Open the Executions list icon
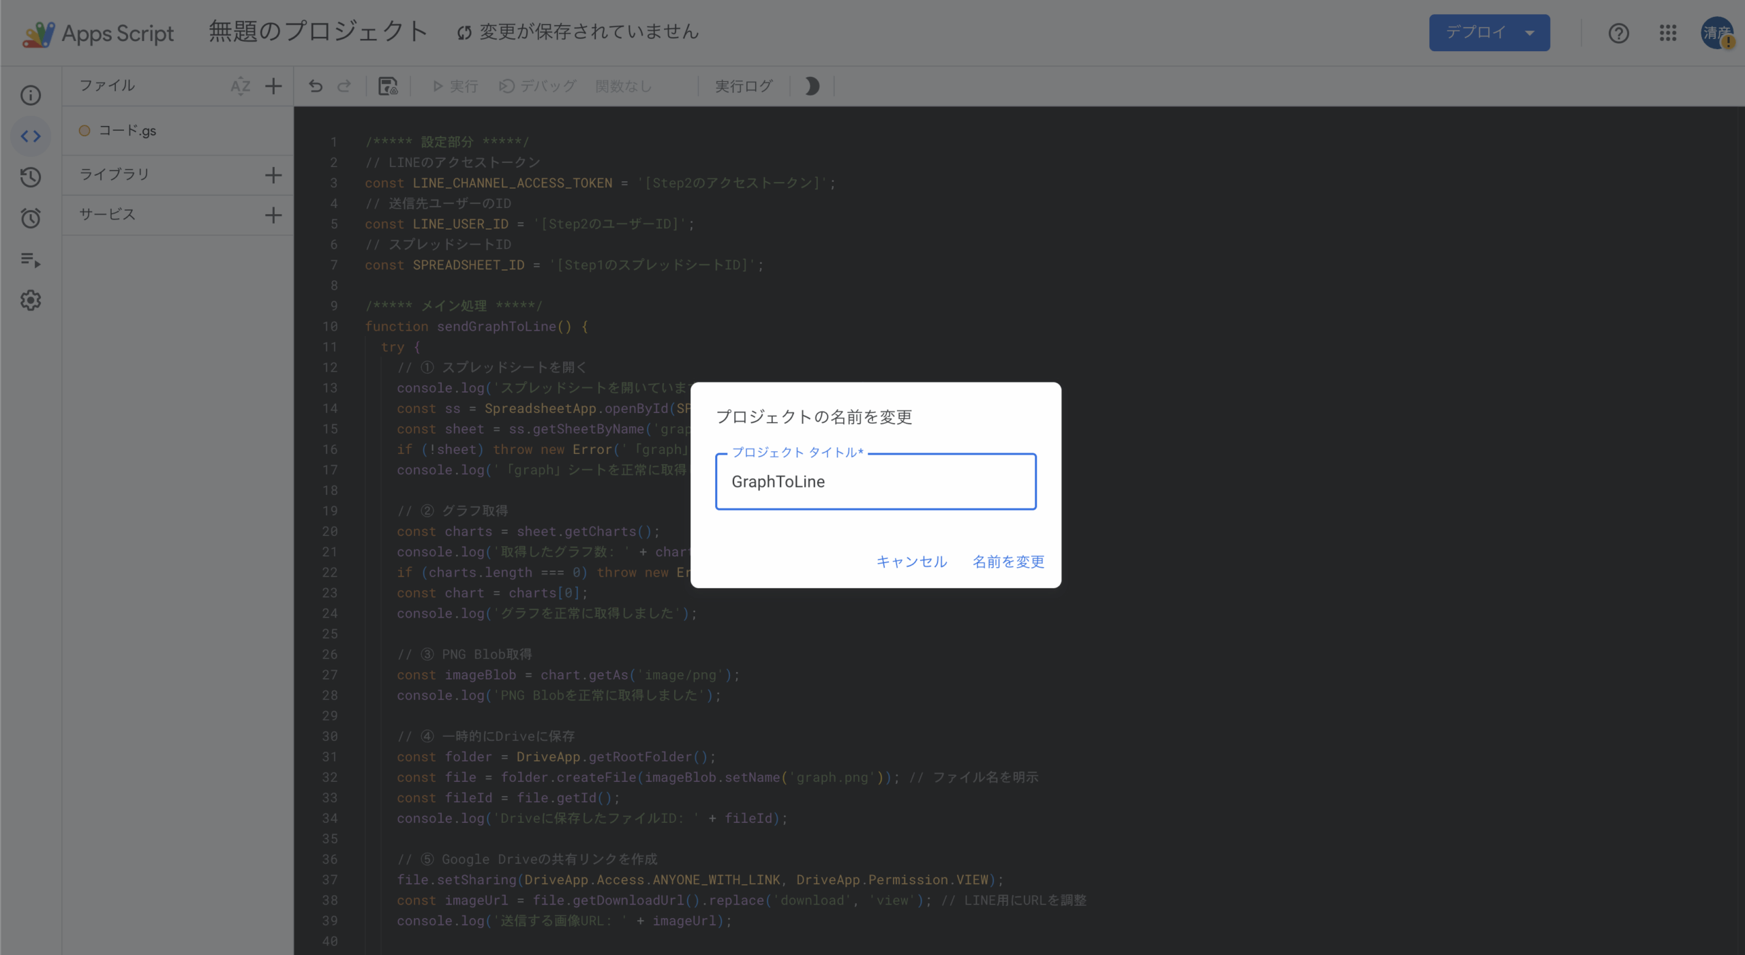 point(31,260)
